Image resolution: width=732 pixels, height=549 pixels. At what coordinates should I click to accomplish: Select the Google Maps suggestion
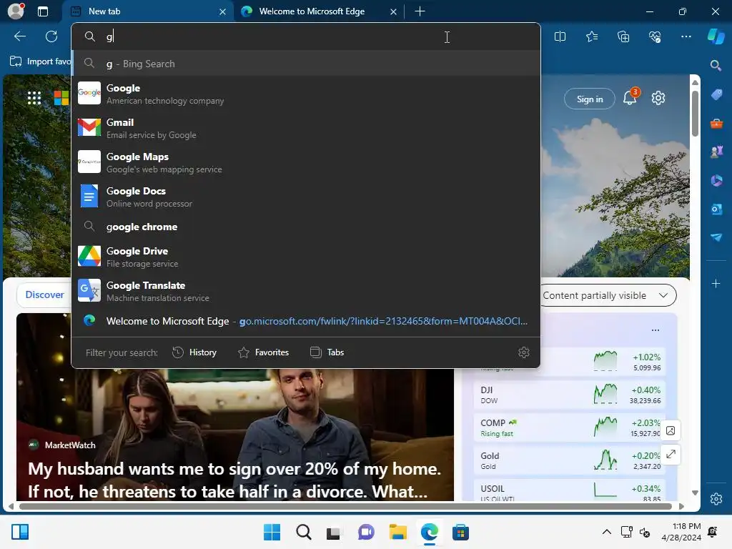pos(306,162)
